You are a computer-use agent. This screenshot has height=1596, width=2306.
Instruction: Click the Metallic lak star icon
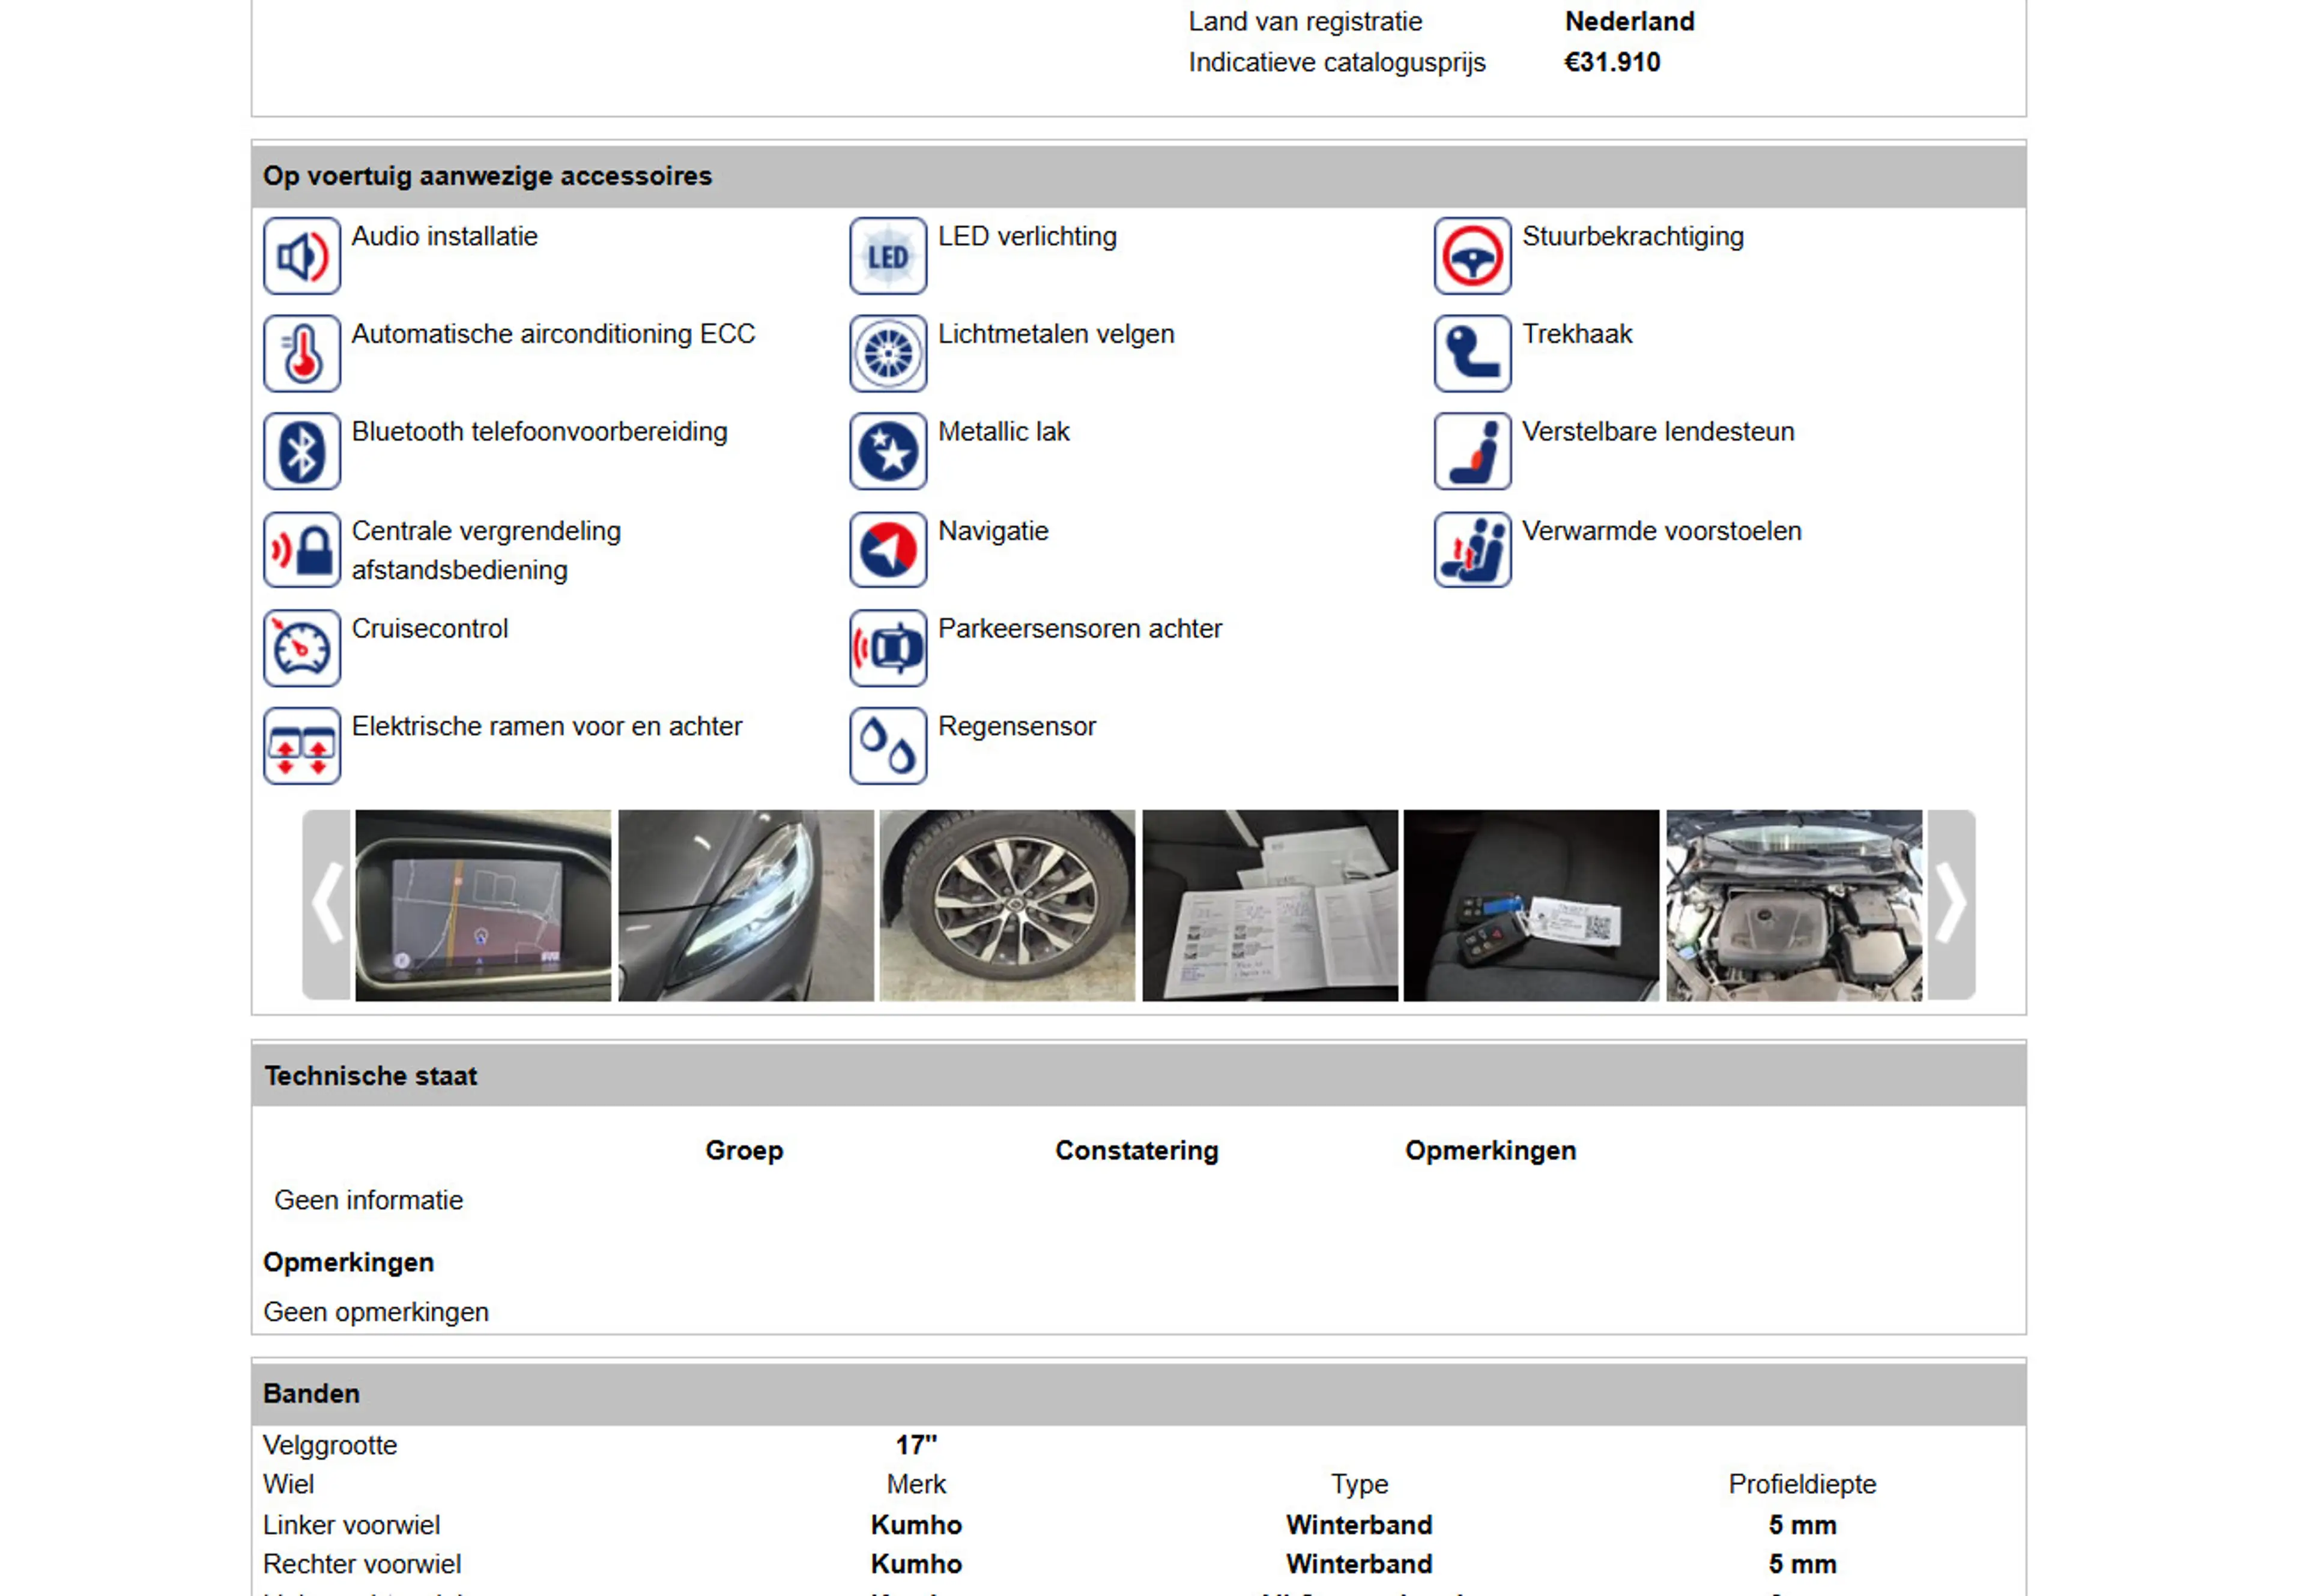coord(888,452)
